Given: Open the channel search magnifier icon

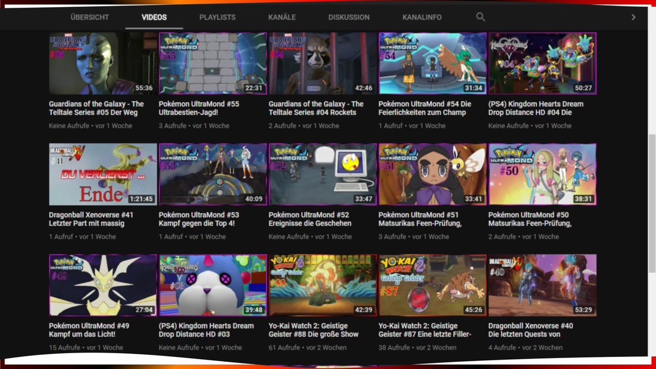Looking at the screenshot, I should pos(481,17).
